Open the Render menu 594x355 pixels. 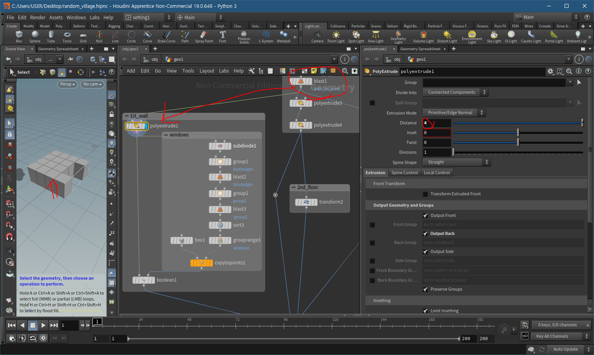(x=38, y=17)
